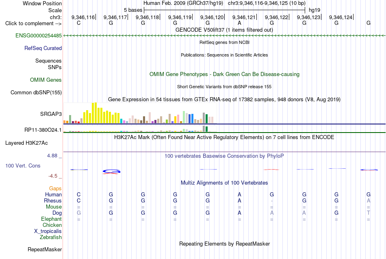This screenshot has width=386, height=259.
Task: Click the SNPs track label
Action: pyautogui.click(x=55, y=67)
